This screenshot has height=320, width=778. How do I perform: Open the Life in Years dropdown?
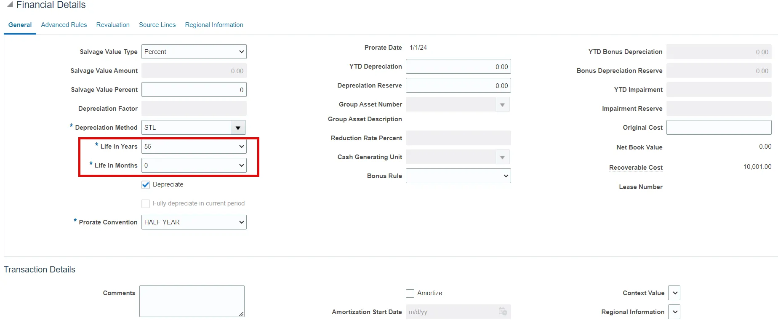point(194,147)
